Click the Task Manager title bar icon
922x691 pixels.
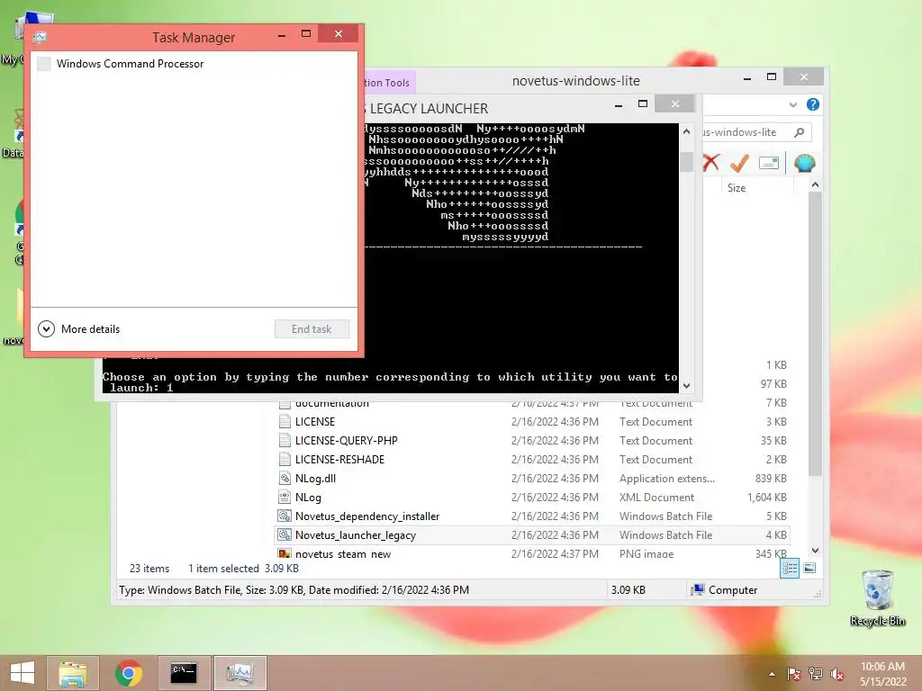40,37
